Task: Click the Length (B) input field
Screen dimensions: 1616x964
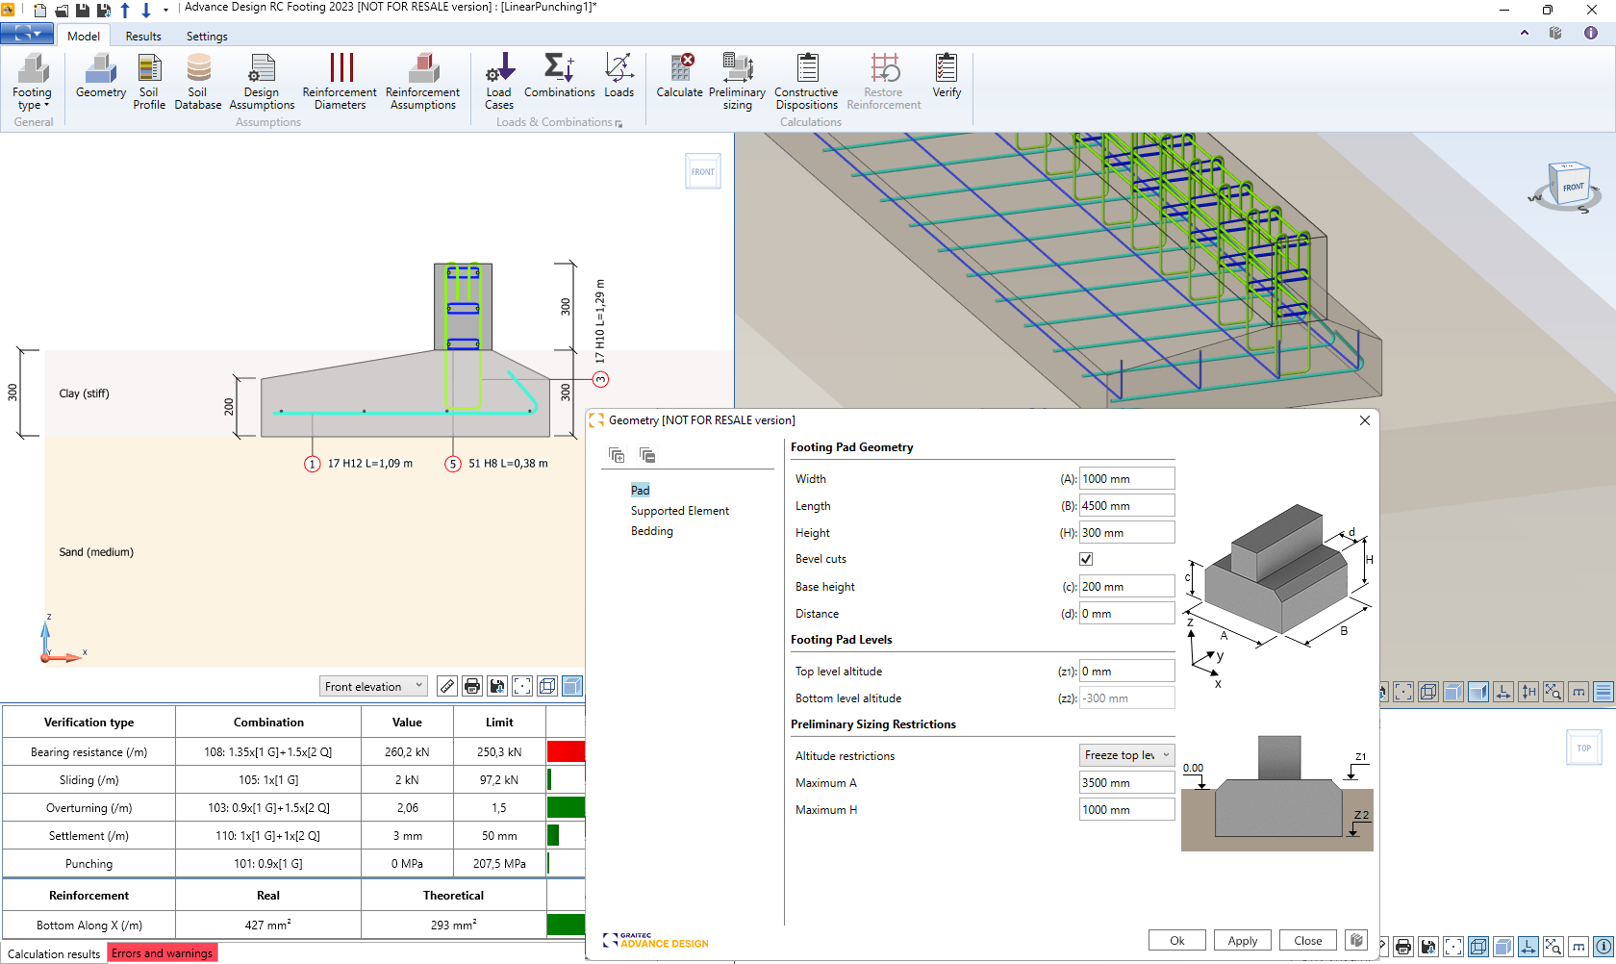Action: coord(1127,505)
